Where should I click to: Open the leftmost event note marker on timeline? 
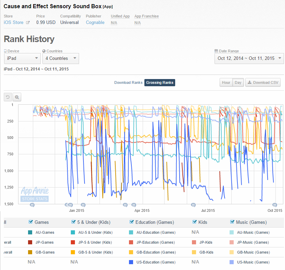click(32, 205)
